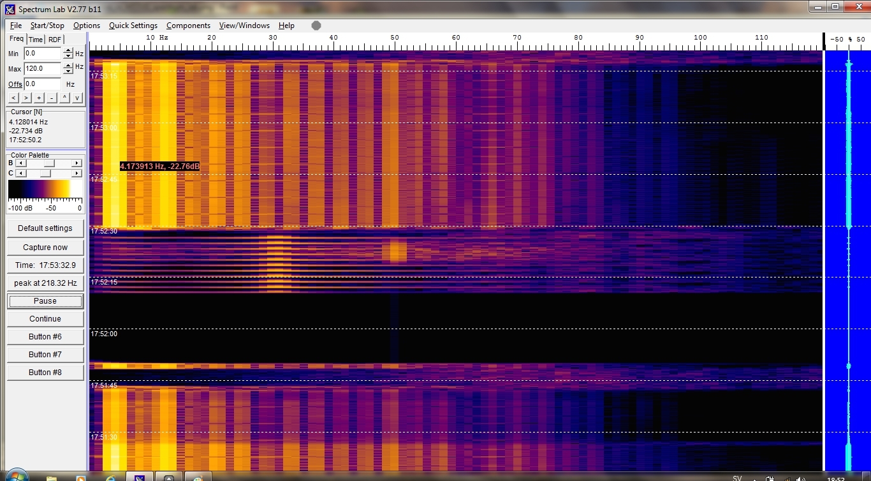The height and width of the screenshot is (481, 871).
Task: Decrease Max frequency with spinner down arrow
Action: tap(68, 71)
